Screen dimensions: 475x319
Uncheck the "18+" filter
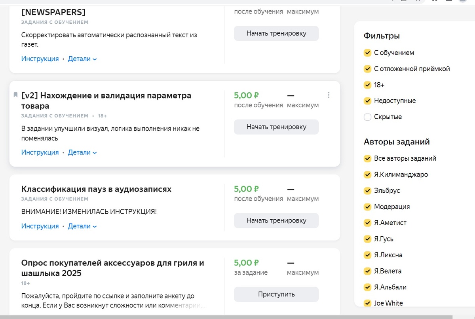(367, 85)
